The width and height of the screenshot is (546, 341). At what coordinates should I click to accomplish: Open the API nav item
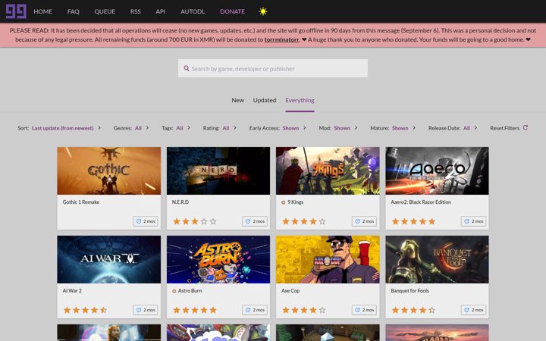(161, 11)
